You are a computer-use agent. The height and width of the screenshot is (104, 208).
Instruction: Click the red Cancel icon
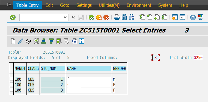tap(106, 17)
